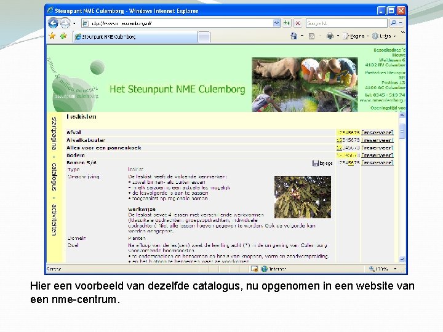Image resolution: width=443 pixels, height=332 pixels.
Task: Click the Internet zone globe status icon
Action: tap(264, 269)
